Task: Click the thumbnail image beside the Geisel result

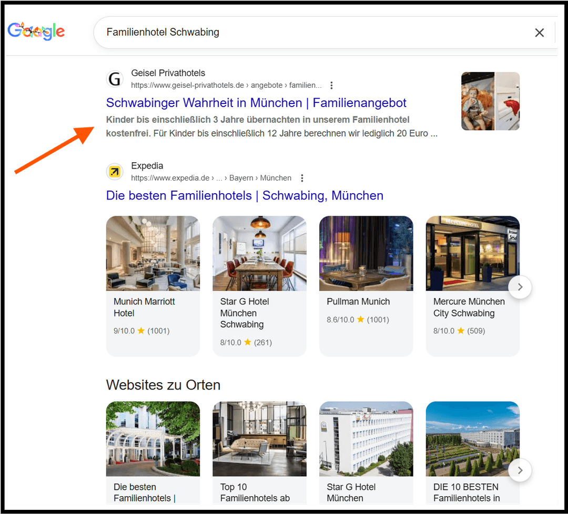Action: (490, 101)
